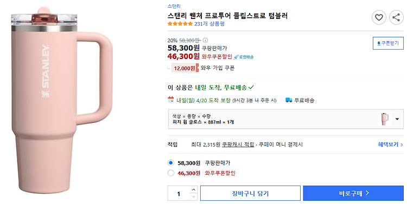Open the color, capacity, quantity option dropdown
The height and width of the screenshot is (204, 407).
[x=286, y=119]
